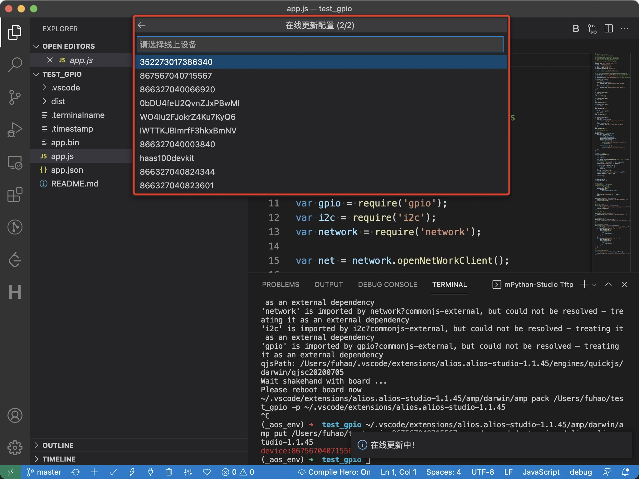Create a new terminal with plus

[x=584, y=284]
